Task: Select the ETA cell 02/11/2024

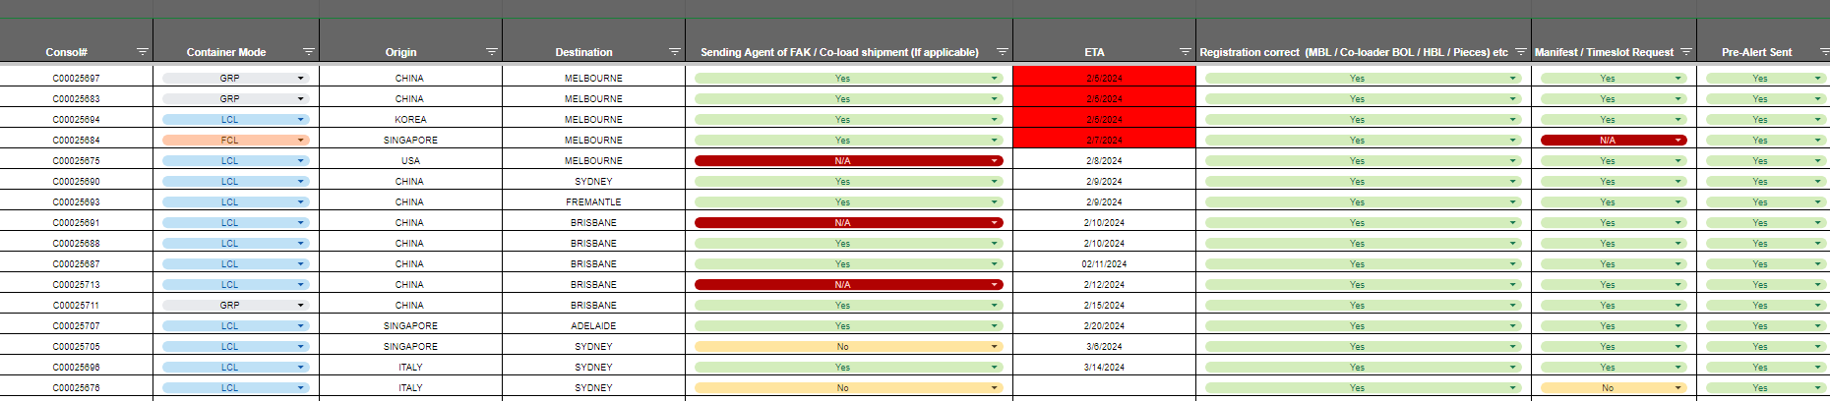Action: point(1104,263)
